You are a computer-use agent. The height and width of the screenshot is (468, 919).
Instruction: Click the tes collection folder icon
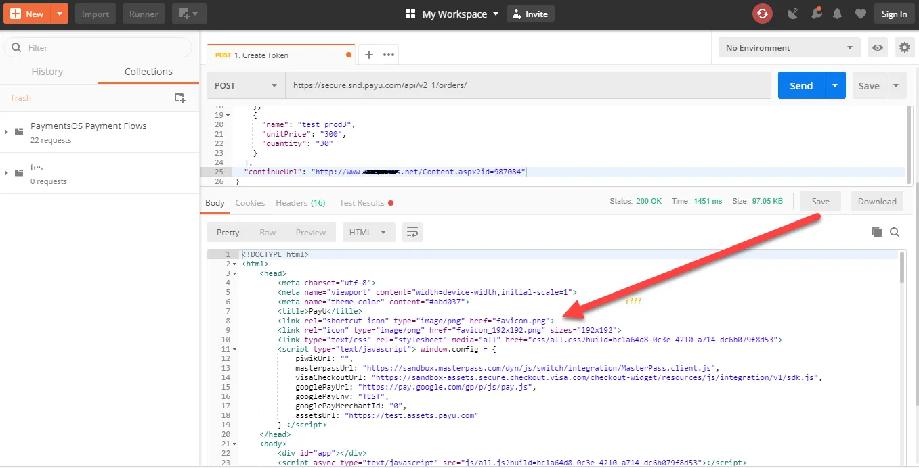point(19,173)
